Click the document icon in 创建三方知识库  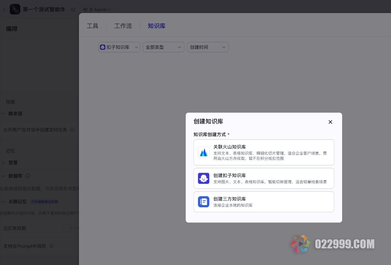tap(203, 201)
